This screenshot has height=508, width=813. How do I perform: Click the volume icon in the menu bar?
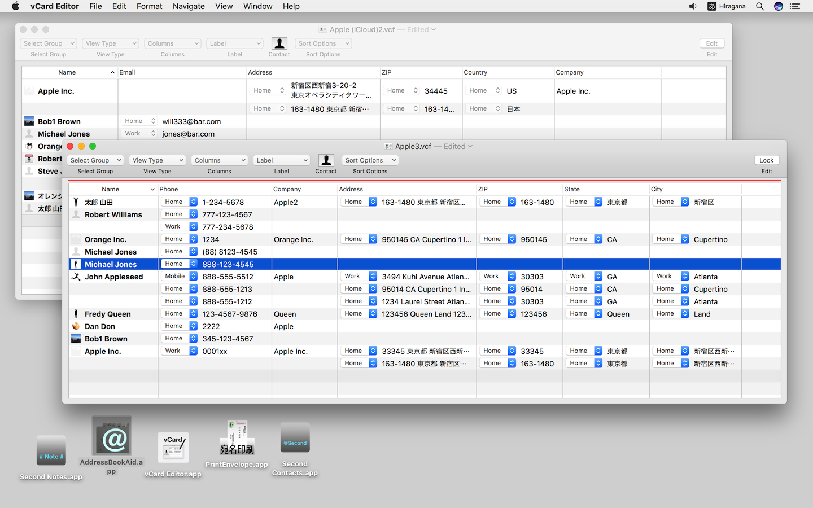pos(693,6)
